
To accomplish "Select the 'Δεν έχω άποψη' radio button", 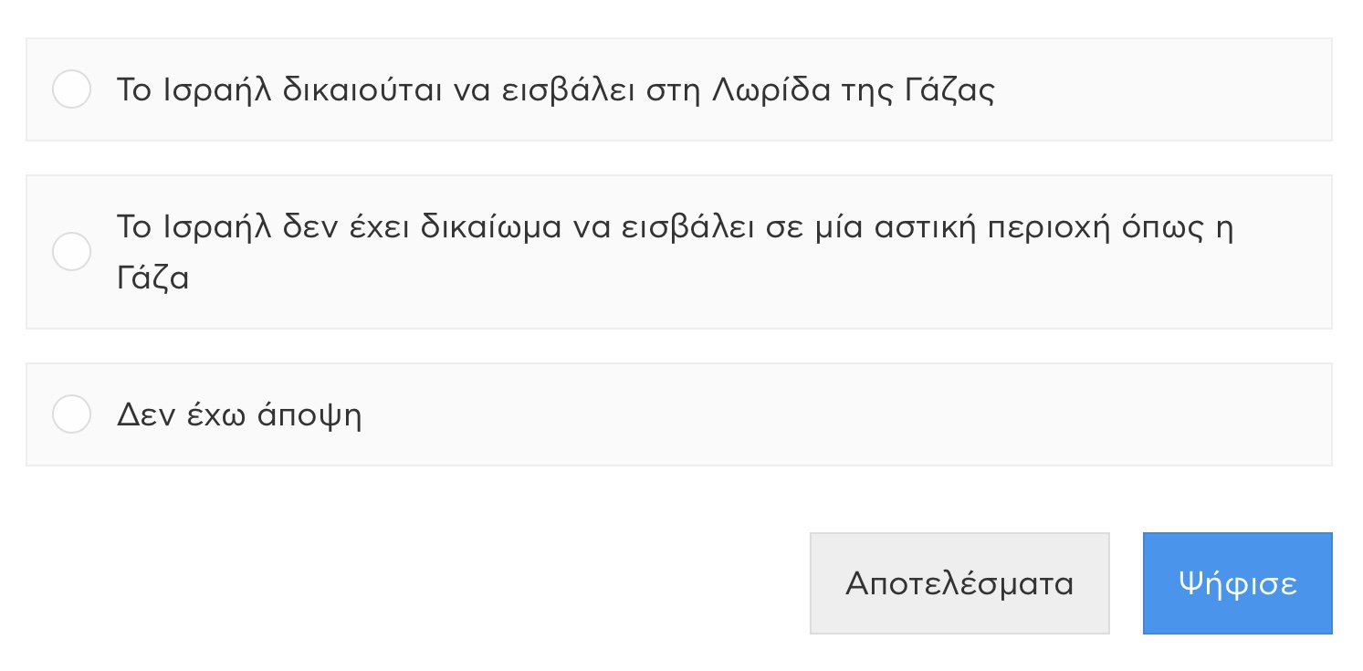I will (71, 414).
